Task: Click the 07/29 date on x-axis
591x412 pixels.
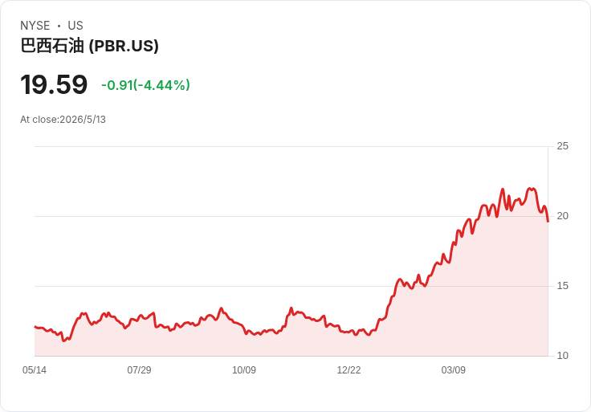Action: point(139,370)
